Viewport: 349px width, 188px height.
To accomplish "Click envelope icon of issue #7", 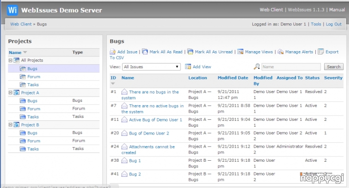I will tap(124, 106).
